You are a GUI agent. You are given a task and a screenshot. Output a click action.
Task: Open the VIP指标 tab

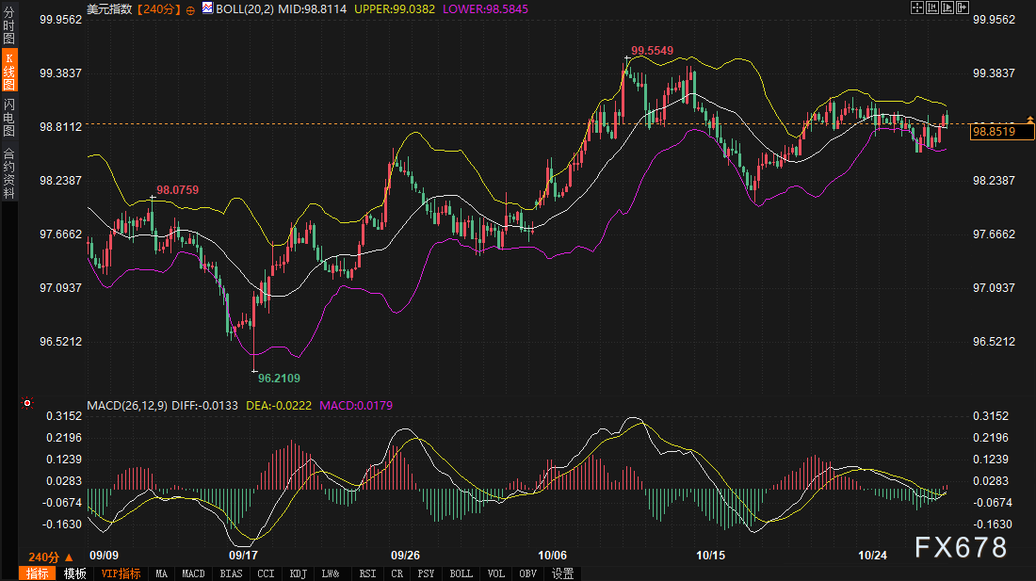click(x=121, y=573)
